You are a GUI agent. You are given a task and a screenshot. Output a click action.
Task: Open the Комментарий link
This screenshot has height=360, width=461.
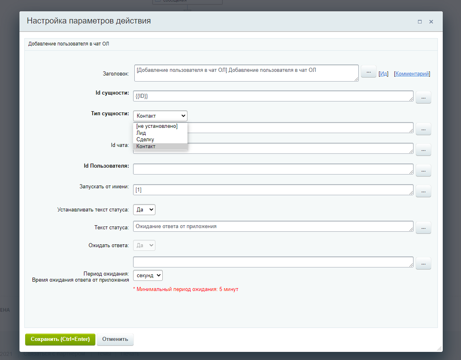tap(412, 74)
